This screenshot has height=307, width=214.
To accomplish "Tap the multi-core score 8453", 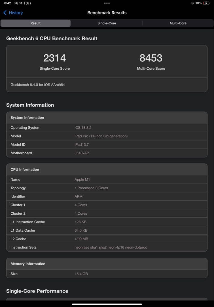I will coord(151,58).
